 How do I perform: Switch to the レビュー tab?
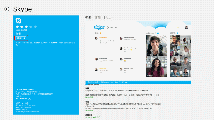point(108,17)
